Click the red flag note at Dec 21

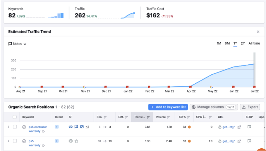tap(106, 87)
